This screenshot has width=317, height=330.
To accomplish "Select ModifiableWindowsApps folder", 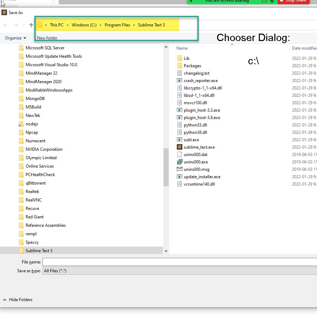I will tap(49, 90).
